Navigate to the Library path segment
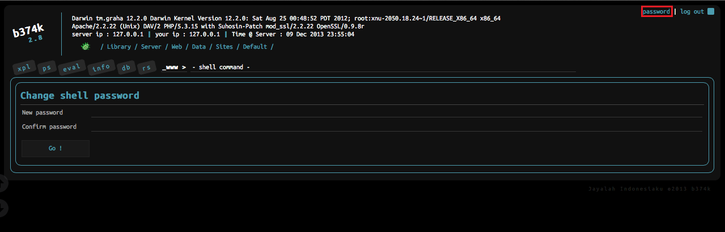The width and height of the screenshot is (725, 232). 118,47
